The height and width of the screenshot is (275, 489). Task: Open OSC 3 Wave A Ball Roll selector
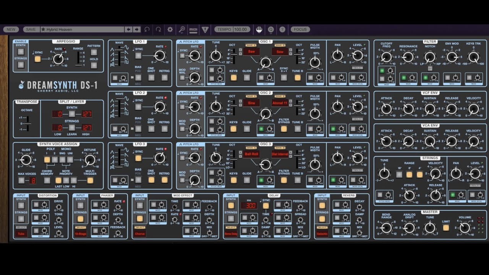click(x=251, y=154)
